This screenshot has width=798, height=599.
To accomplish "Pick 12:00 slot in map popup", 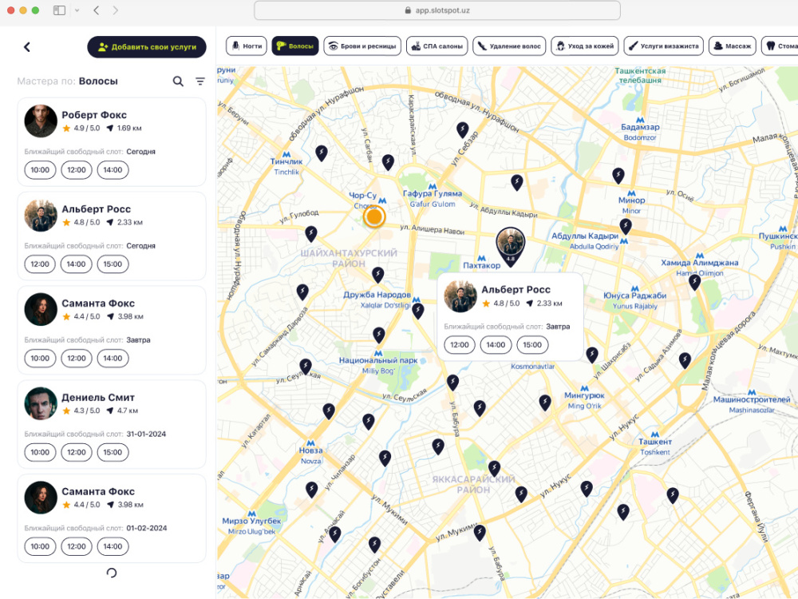I will (460, 345).
